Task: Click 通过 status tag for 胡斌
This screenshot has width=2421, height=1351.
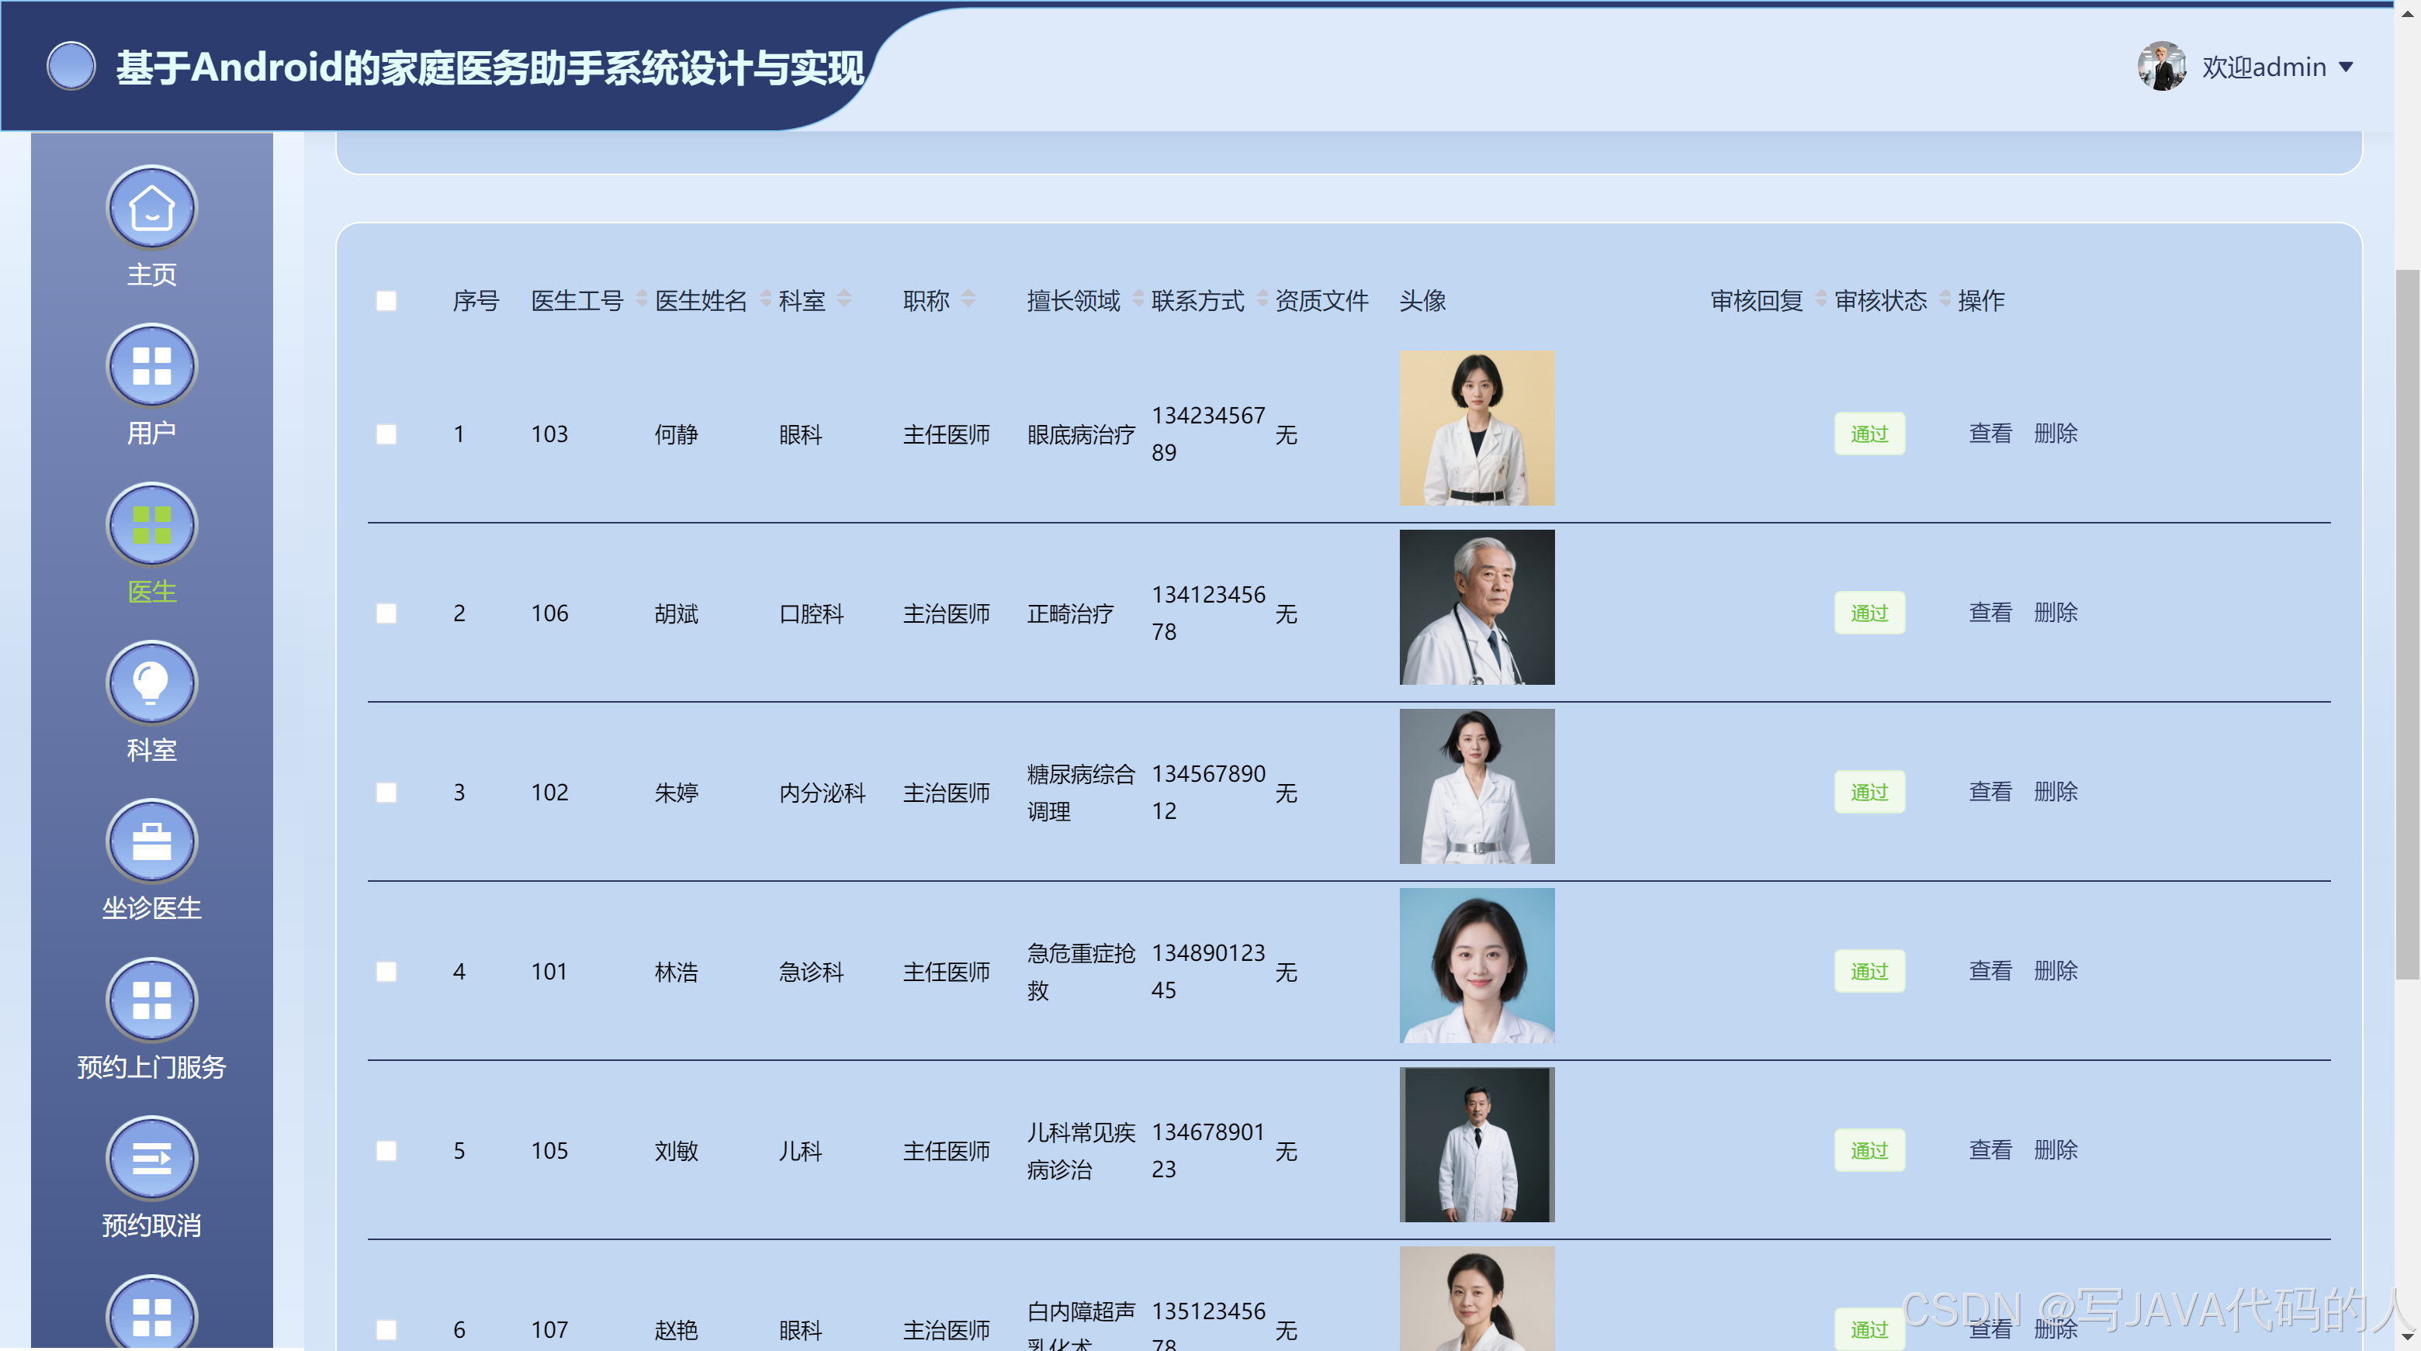Action: [x=1869, y=613]
